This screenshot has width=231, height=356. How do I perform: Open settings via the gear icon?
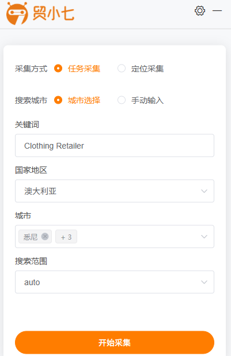[x=200, y=11]
